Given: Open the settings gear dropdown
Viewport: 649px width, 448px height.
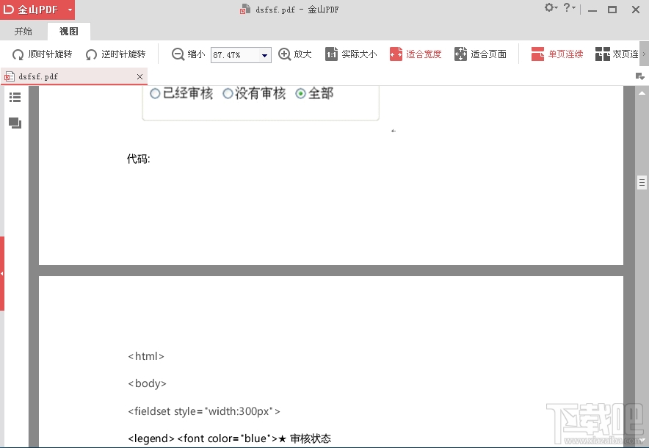Looking at the screenshot, I should pyautogui.click(x=550, y=8).
